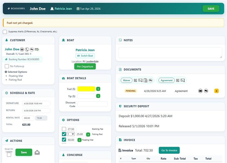This screenshot has width=227, height=163.
Task: Click the open envelope icon in Actions
Action: point(37,152)
